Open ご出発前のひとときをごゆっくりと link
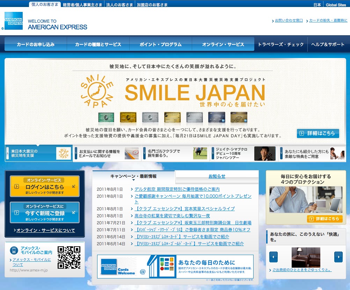 302,270
